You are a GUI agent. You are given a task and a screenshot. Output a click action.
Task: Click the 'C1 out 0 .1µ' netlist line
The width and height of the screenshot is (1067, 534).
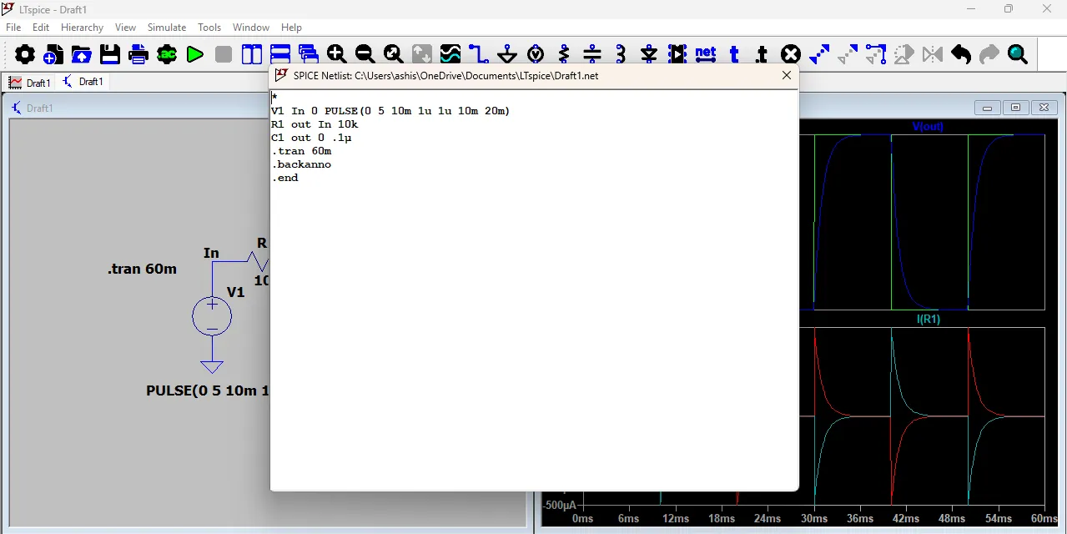click(x=311, y=138)
